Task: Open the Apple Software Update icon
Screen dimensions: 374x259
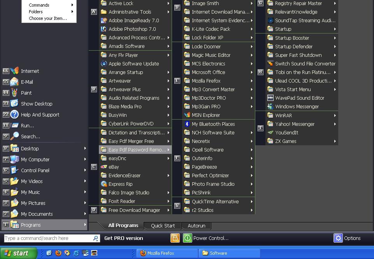Action: click(x=104, y=64)
